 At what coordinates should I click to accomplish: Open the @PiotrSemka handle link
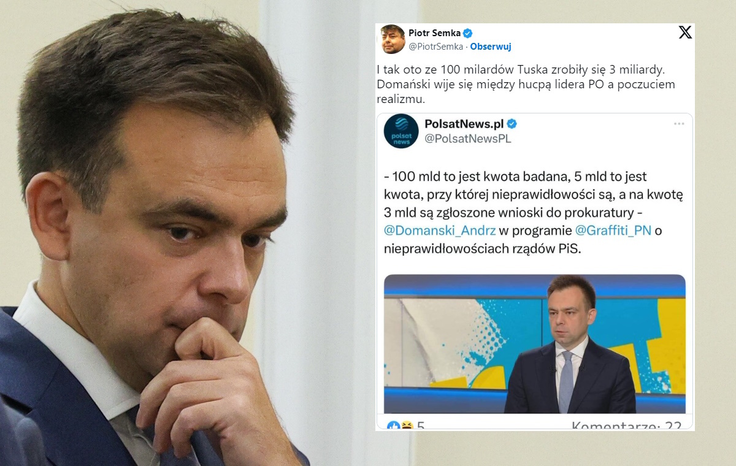tap(435, 47)
